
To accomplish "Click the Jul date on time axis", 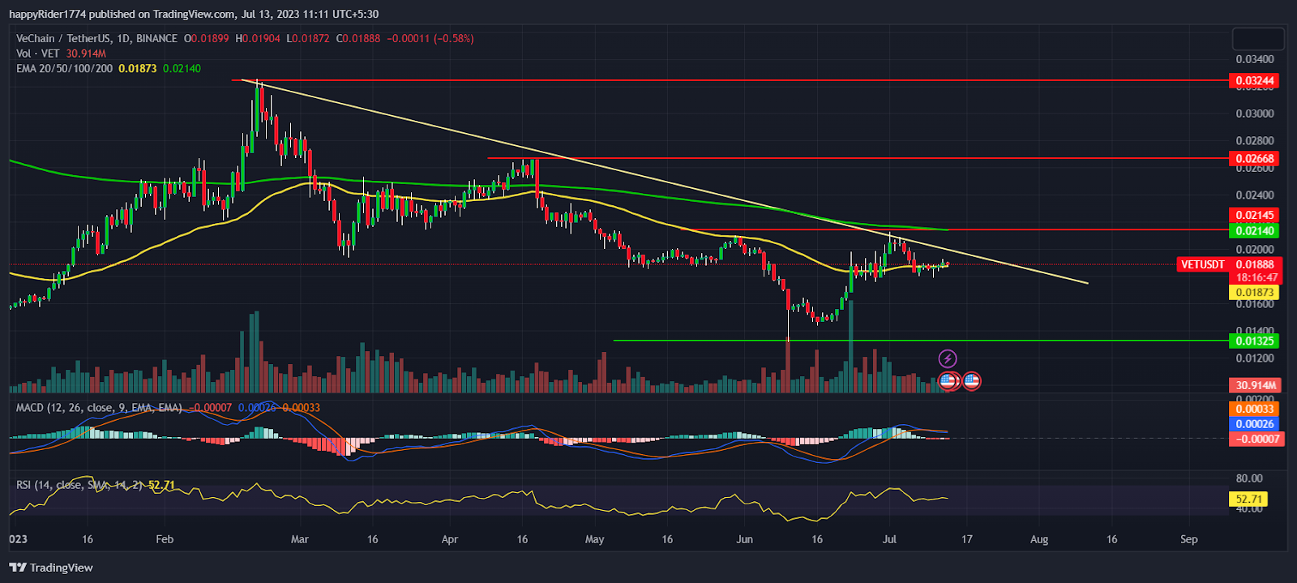I will tap(889, 539).
